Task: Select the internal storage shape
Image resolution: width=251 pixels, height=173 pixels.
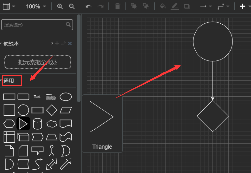Action: point(9,137)
